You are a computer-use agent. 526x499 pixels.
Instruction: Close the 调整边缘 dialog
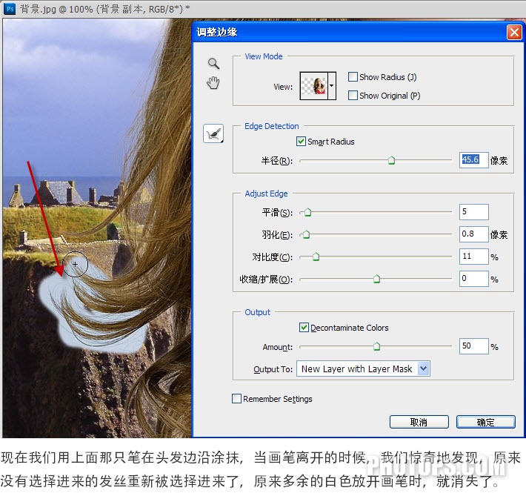point(514,32)
